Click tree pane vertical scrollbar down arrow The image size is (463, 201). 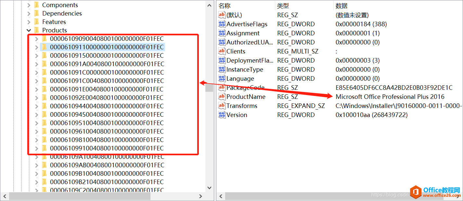click(210, 188)
